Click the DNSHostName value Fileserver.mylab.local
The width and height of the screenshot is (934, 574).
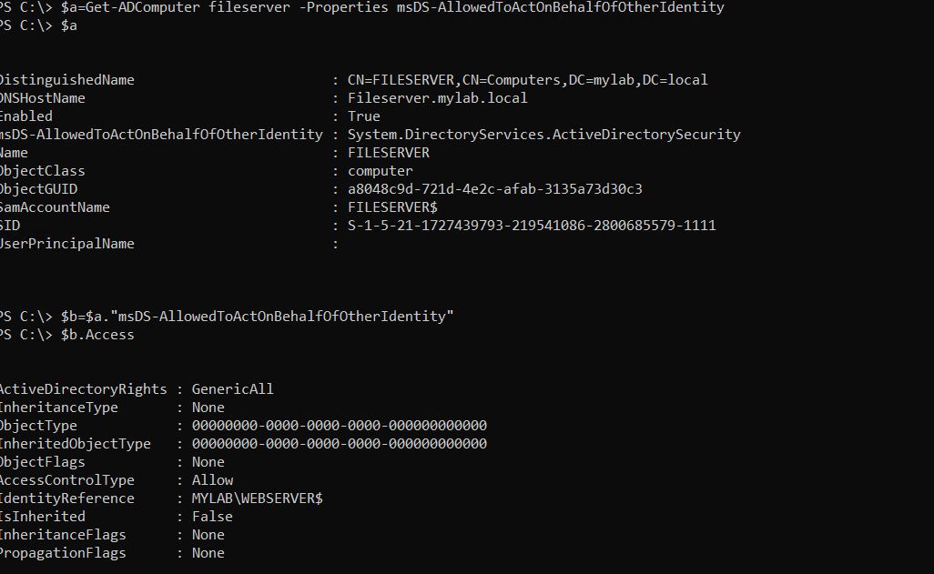point(437,98)
